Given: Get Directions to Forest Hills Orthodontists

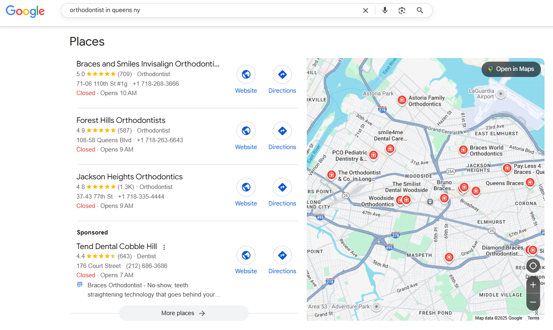Looking at the screenshot, I should coord(282,131).
